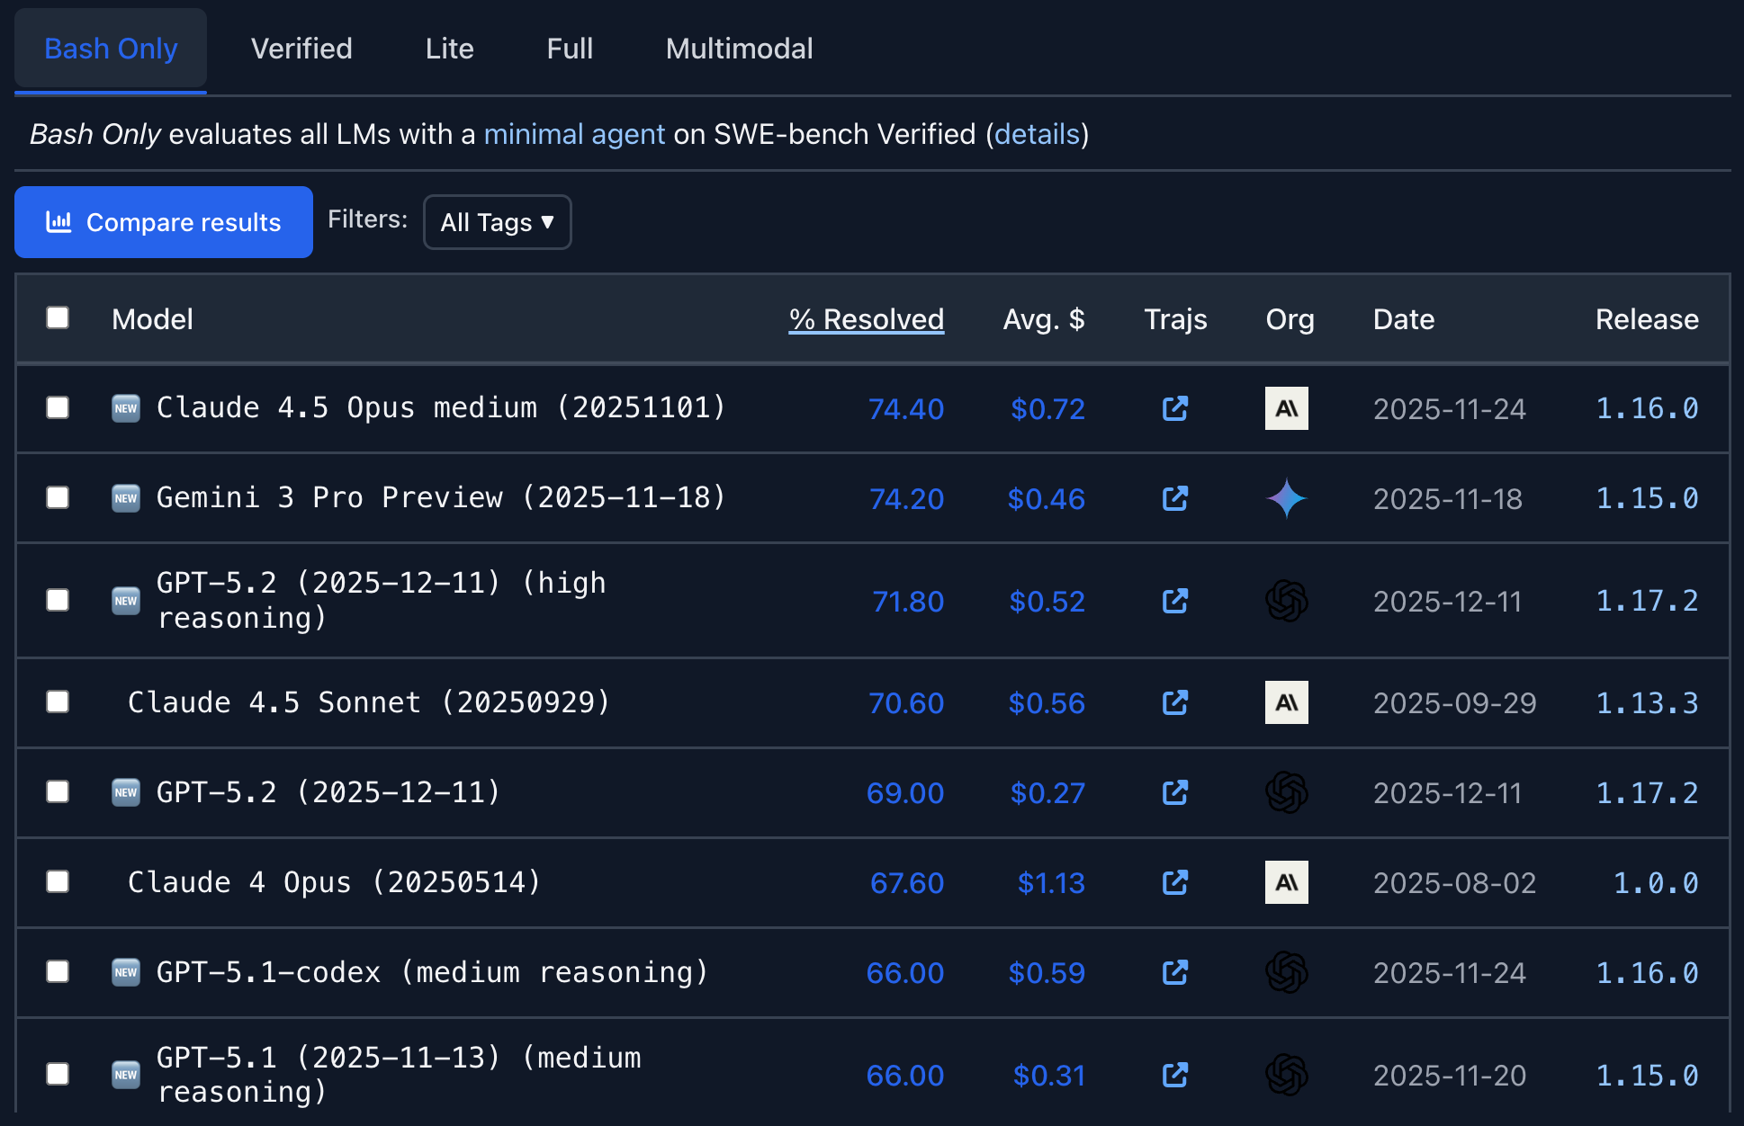The width and height of the screenshot is (1744, 1126).
Task: Open trajectories icon for Gemini 3 Pro Preview
Action: pos(1174,498)
